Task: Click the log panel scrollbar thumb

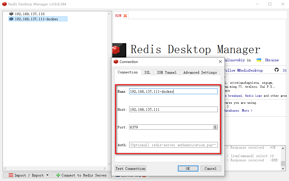Action: click(283, 164)
